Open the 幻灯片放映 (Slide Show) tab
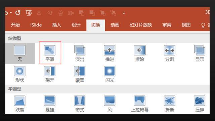 (141, 25)
